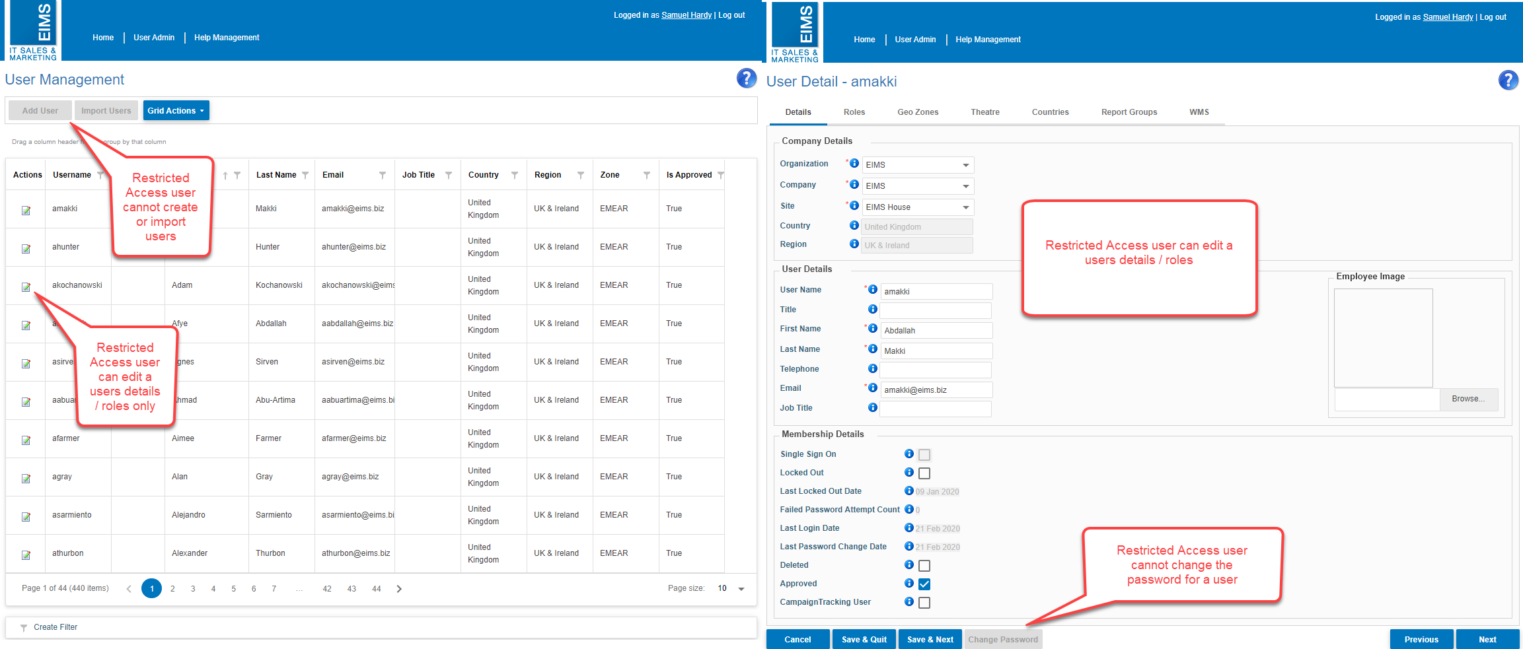Image resolution: width=1523 pixels, height=649 pixels.
Task: Filter the Last Name column
Action: pos(305,175)
